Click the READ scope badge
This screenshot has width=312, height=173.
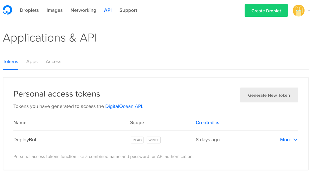pos(137,140)
